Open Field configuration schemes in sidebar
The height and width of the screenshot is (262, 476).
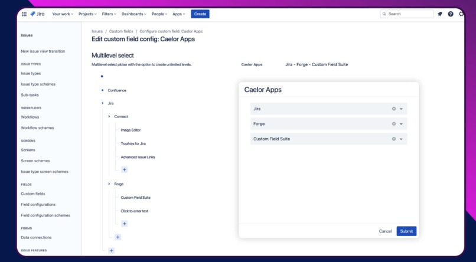coord(45,215)
